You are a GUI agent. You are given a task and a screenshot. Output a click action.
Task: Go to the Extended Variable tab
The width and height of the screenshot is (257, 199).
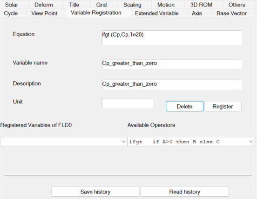pos(157,13)
